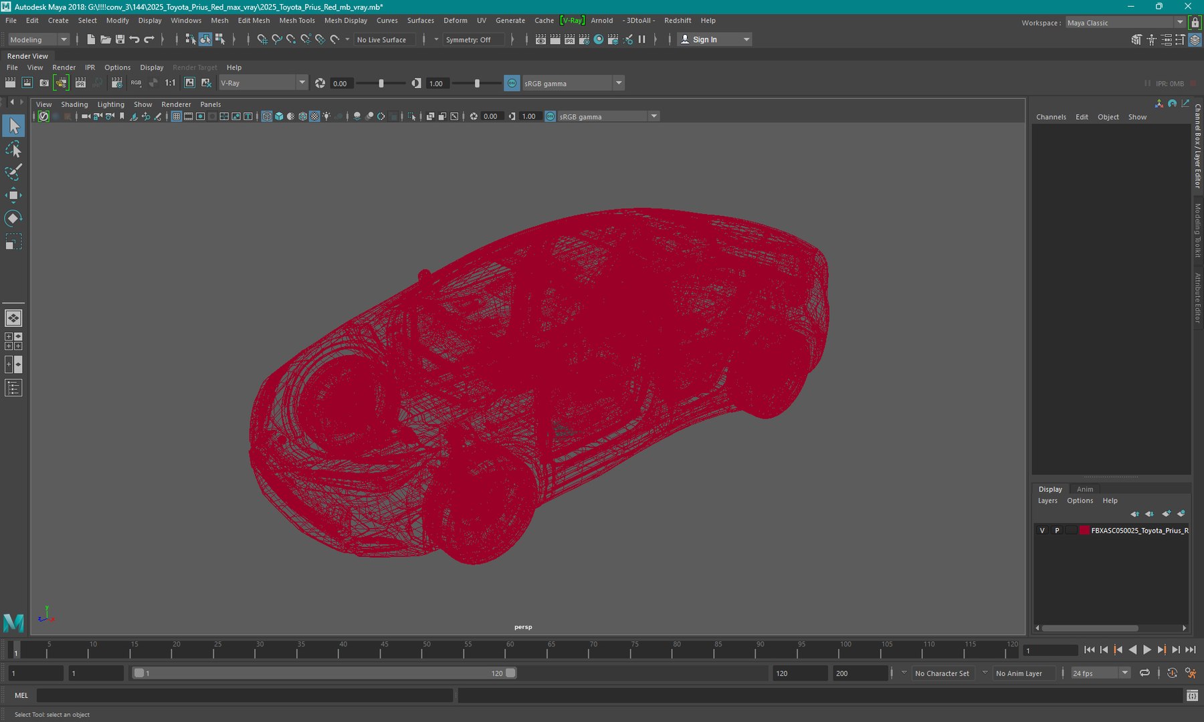Open the V-Ray main menu
Viewport: 1204px width, 722px height.
(572, 21)
